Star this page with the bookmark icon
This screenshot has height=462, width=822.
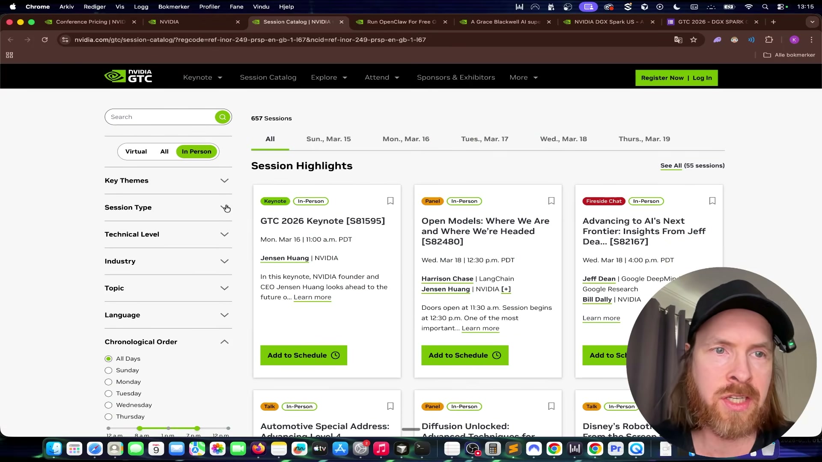[694, 40]
